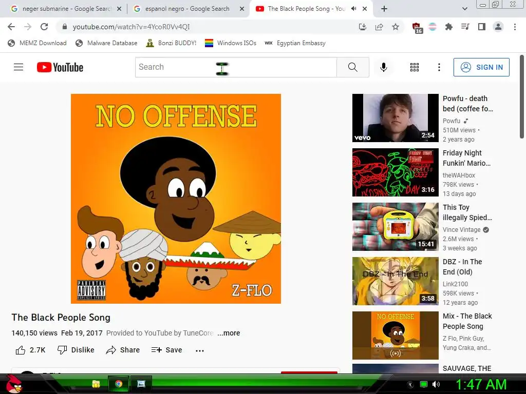The image size is (526, 394).
Task: Open Bonzi BUDDY! bookmark
Action: [171, 43]
